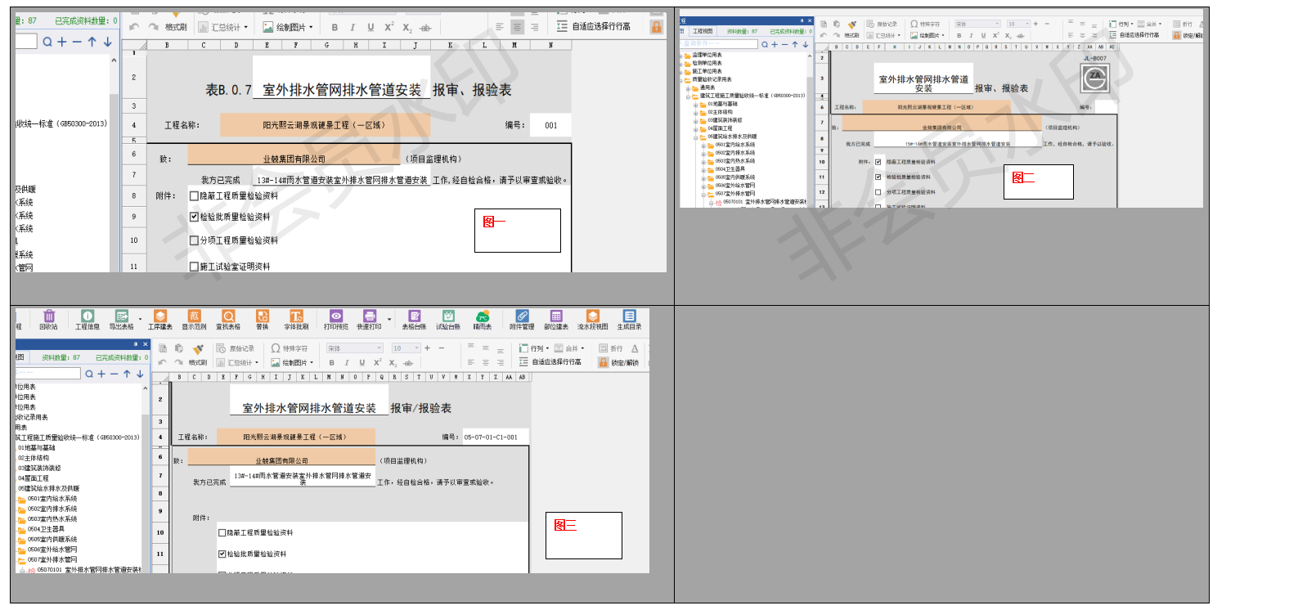1298x610 pixels.
Task: Click 编号 field 001 in 图一
Action: coord(550,125)
